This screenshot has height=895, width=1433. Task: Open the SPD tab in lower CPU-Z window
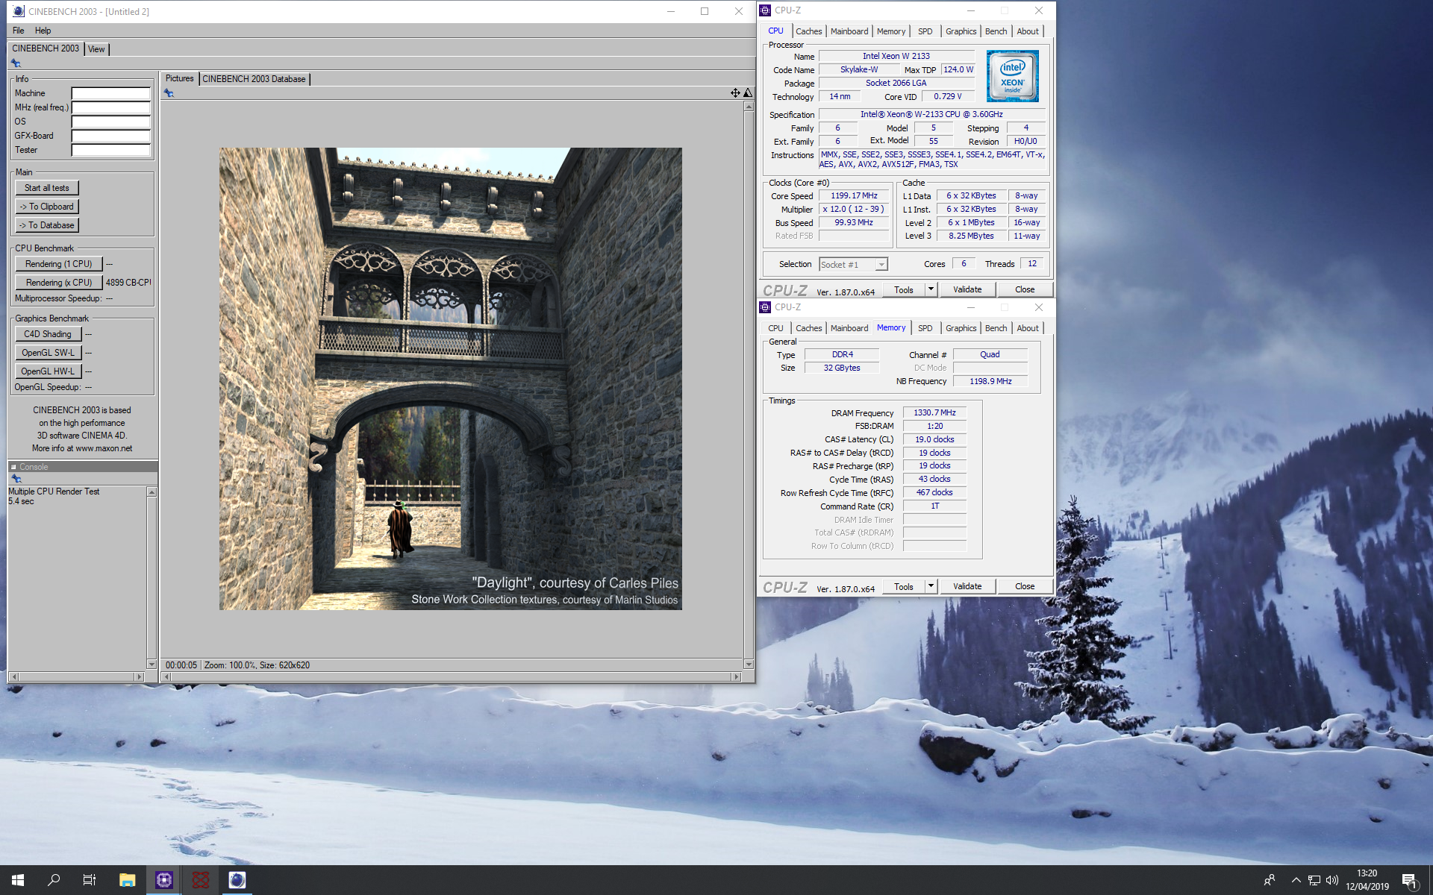point(925,328)
